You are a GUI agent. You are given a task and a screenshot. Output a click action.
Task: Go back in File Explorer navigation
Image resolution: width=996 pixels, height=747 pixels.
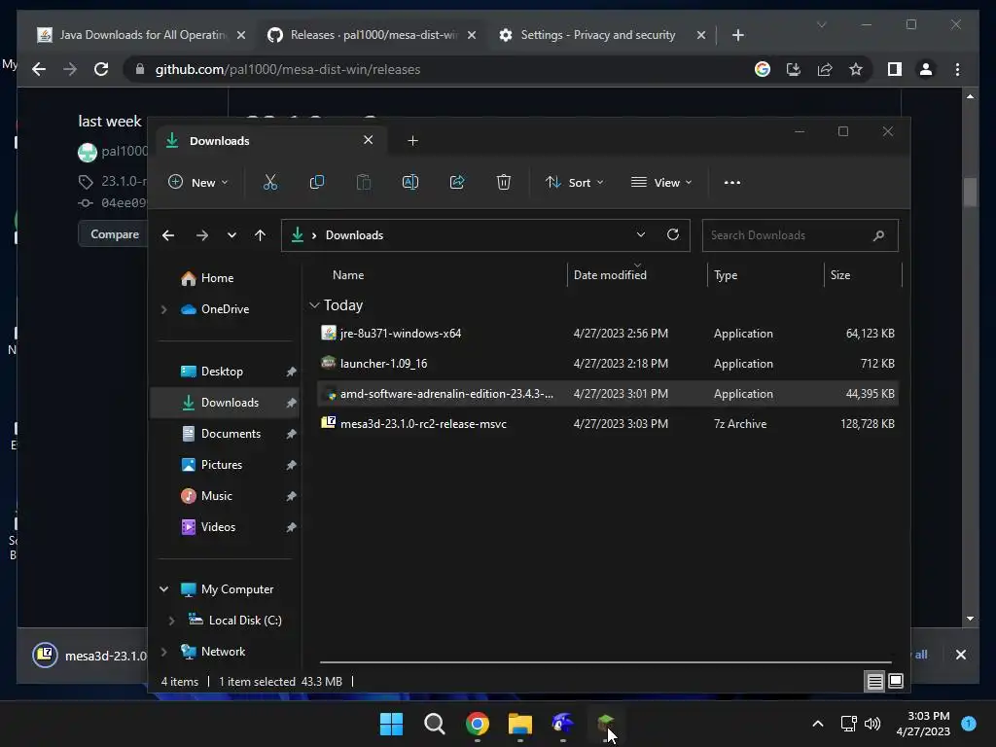(168, 235)
